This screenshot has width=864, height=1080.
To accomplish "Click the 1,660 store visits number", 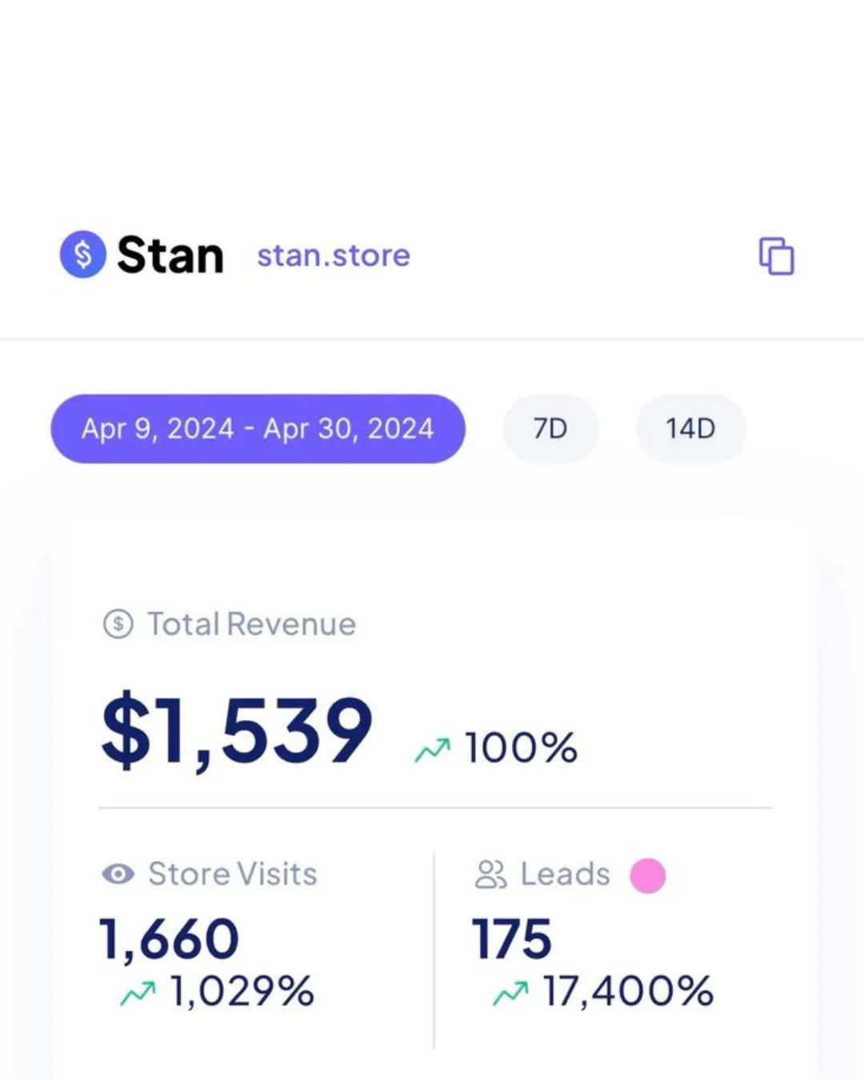I will tap(169, 938).
